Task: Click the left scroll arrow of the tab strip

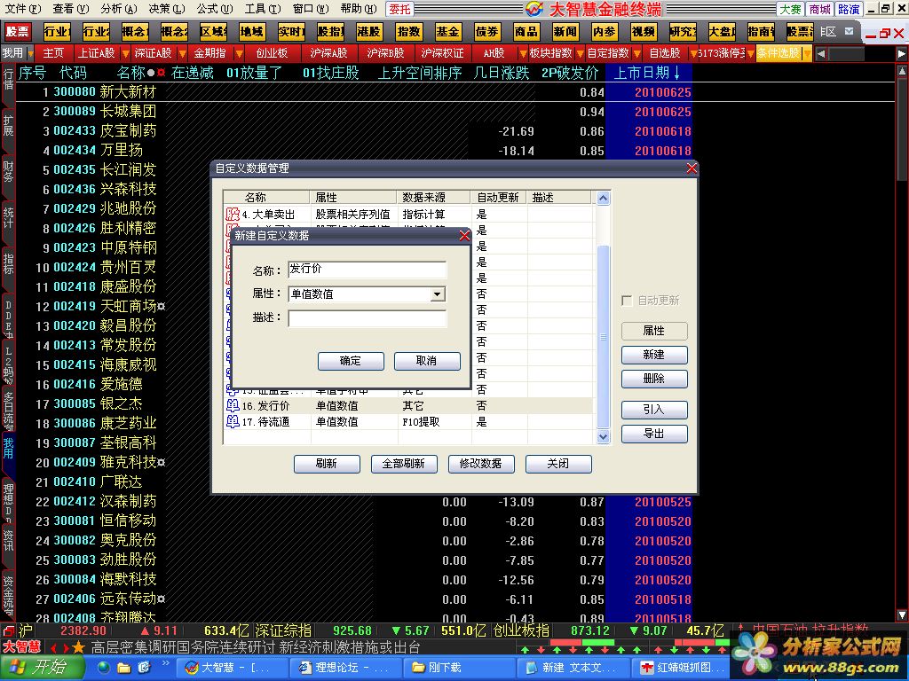Action: click(x=821, y=53)
